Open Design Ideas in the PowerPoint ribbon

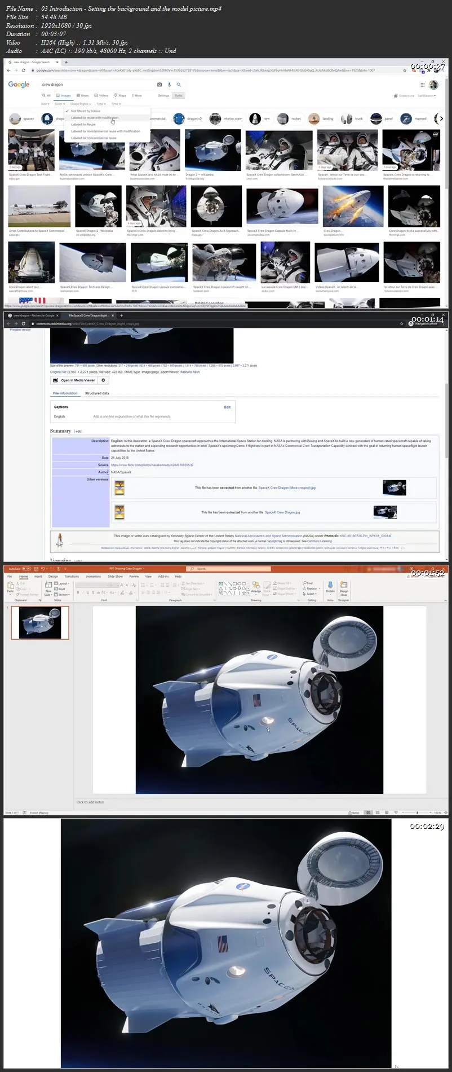tap(343, 588)
